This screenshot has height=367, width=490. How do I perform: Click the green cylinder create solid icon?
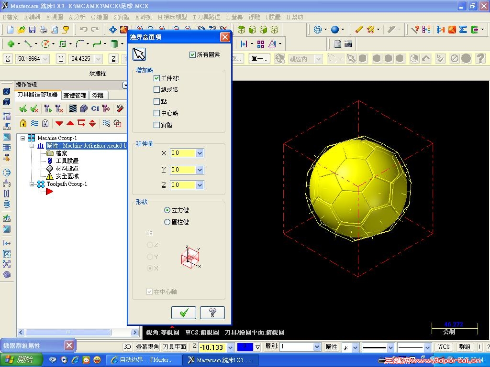coord(114,44)
